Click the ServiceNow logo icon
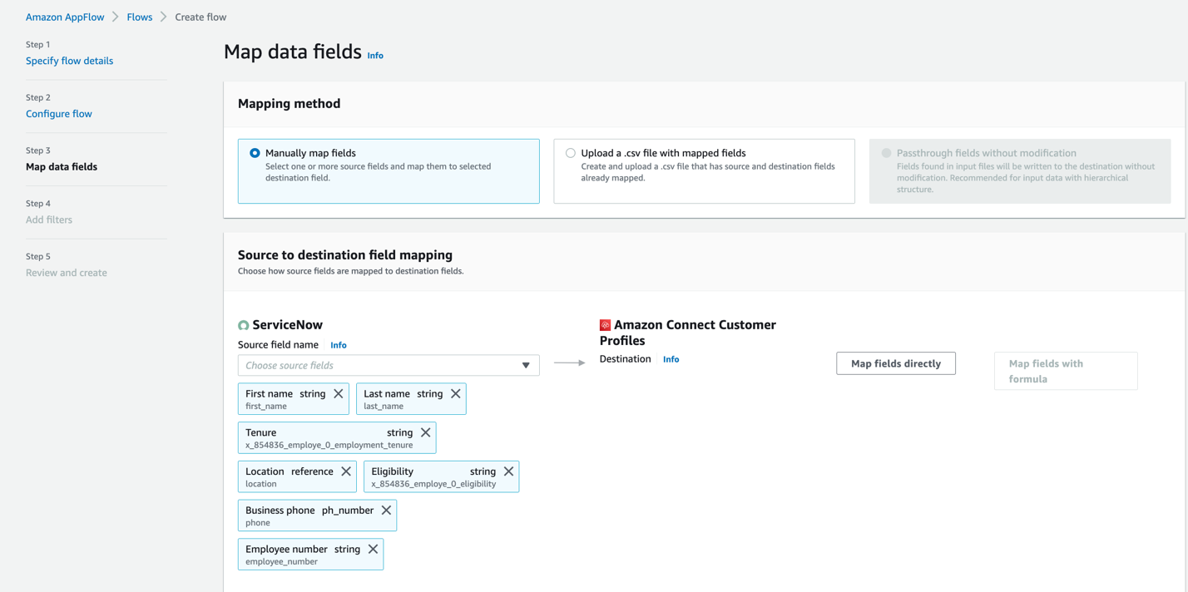The height and width of the screenshot is (592, 1188). pos(244,325)
